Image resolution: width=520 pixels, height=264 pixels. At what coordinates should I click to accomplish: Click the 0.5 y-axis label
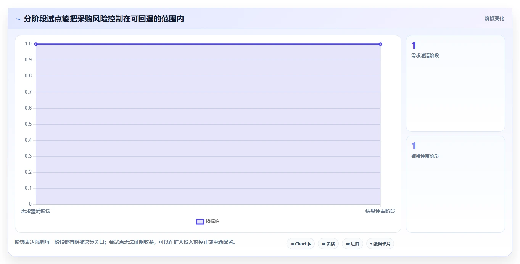pyautogui.click(x=28, y=124)
